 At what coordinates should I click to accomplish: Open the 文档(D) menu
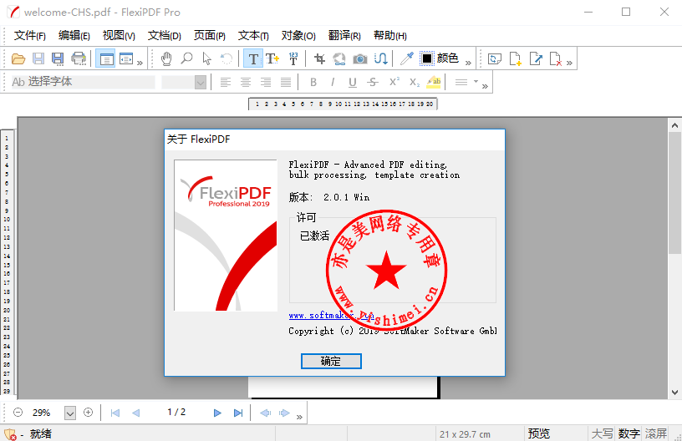click(x=165, y=36)
